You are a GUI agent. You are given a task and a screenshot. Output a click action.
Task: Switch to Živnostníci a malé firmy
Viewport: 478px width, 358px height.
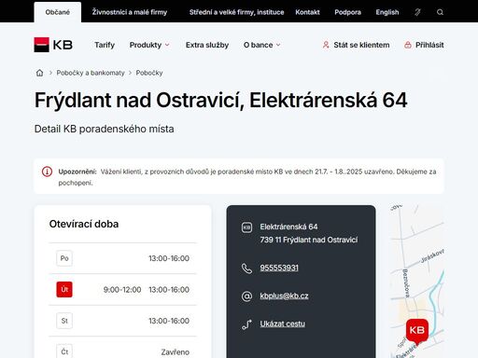pyautogui.click(x=130, y=12)
